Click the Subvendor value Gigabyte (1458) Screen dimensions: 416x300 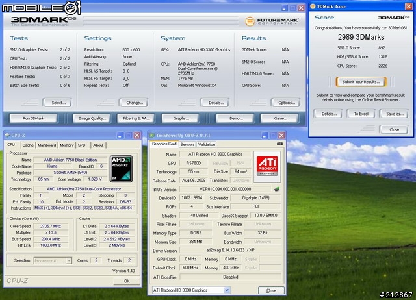click(x=255, y=198)
